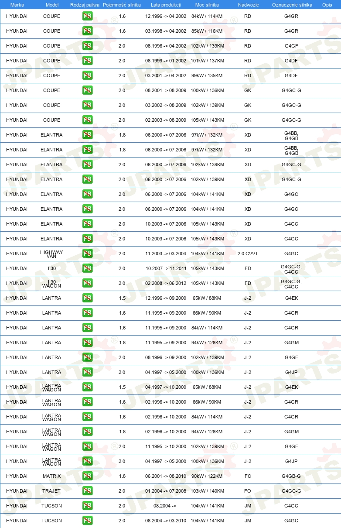Click the fuel icon in the TUCSON 08.2004 -> 03.2010 row

(x=87, y=521)
